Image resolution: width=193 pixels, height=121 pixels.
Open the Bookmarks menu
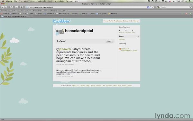pyautogui.click(x=41, y=1)
